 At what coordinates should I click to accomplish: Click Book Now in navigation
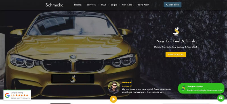tap(143, 5)
